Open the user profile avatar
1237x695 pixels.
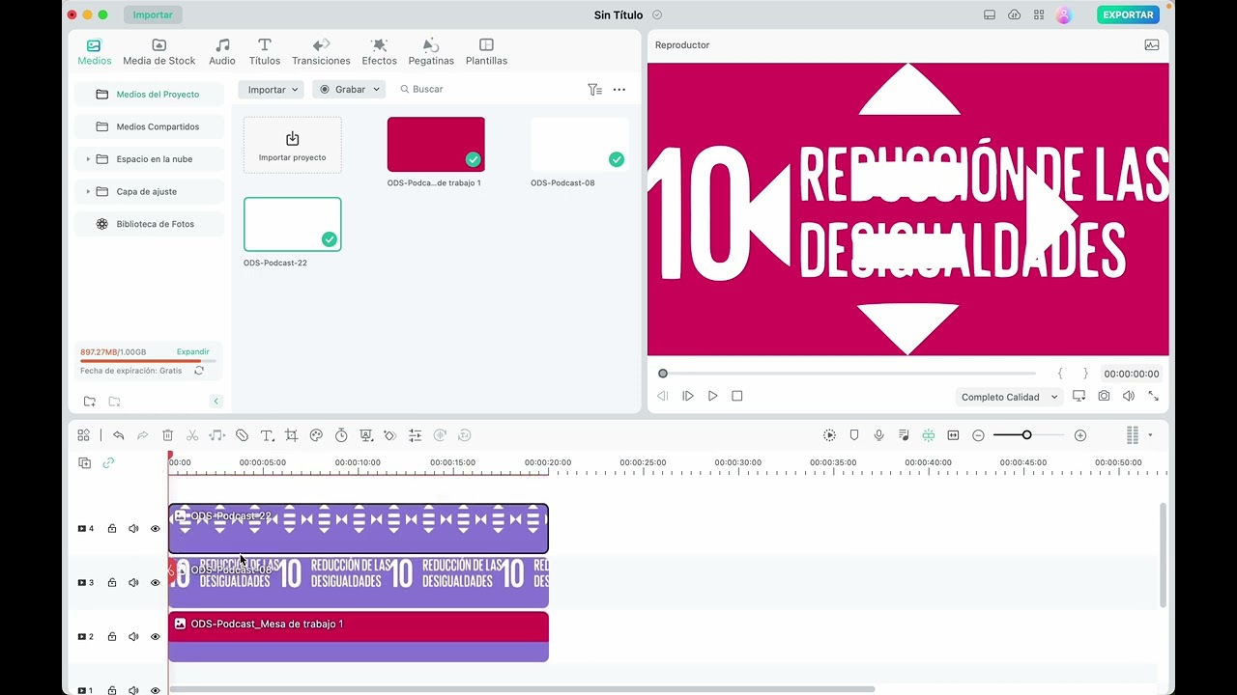(1064, 14)
